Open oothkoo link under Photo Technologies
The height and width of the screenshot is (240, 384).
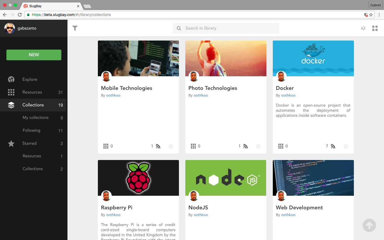[201, 95]
